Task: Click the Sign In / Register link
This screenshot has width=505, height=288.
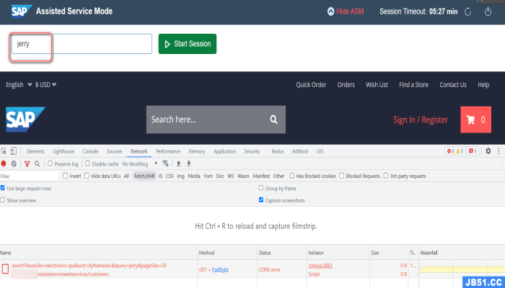Action: [x=421, y=120]
